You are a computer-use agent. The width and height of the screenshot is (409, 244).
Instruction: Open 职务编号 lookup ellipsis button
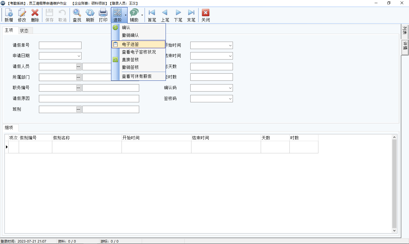click(x=79, y=88)
